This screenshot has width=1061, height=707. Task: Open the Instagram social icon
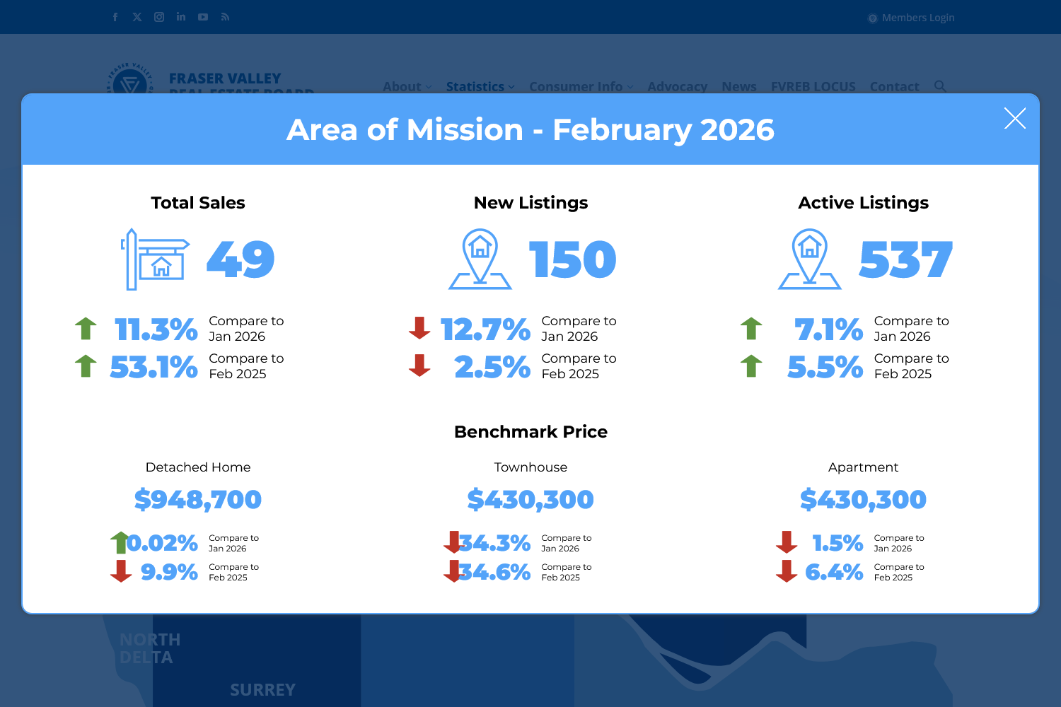point(159,17)
